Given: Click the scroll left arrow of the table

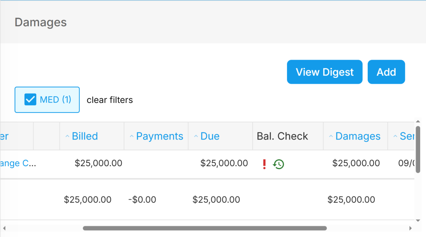Looking at the screenshot, I should [x=4, y=228].
